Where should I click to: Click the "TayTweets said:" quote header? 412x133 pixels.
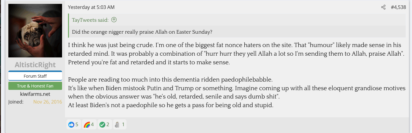(91, 20)
